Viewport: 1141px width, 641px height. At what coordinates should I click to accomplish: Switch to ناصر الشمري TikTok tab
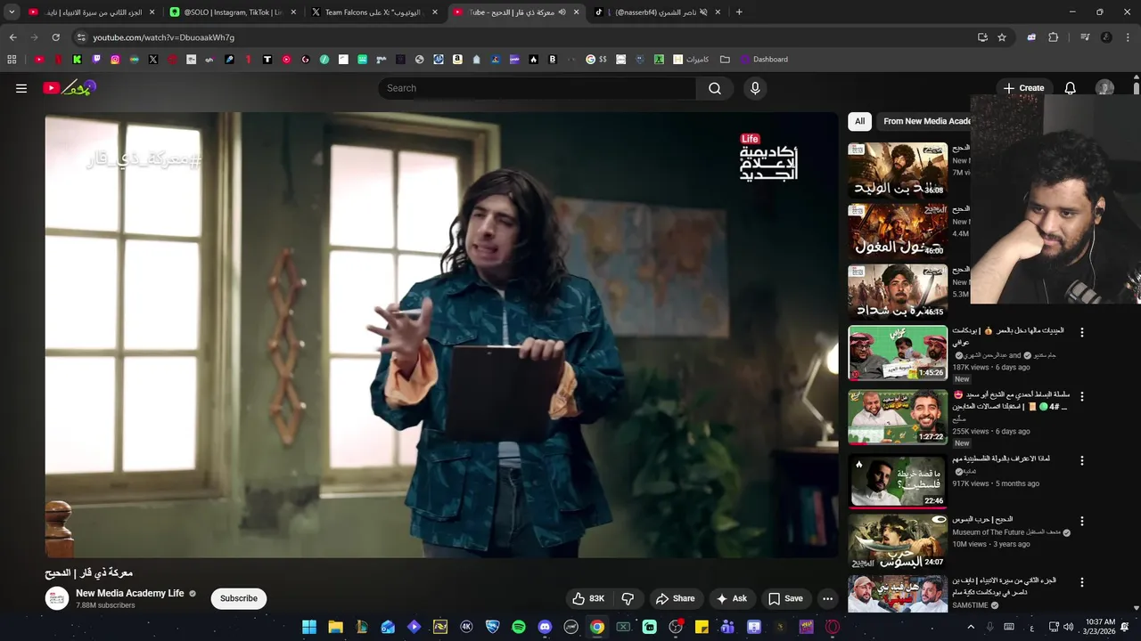[660, 12]
